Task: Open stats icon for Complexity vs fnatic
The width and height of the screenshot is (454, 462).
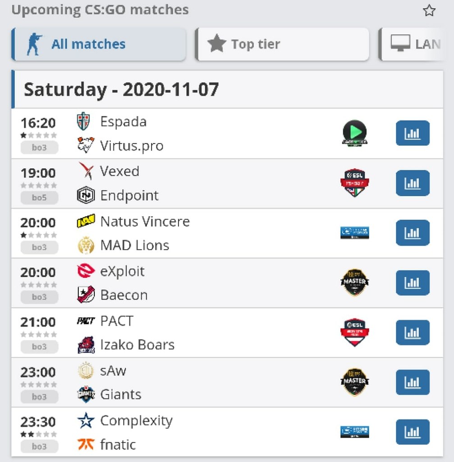Action: click(413, 432)
